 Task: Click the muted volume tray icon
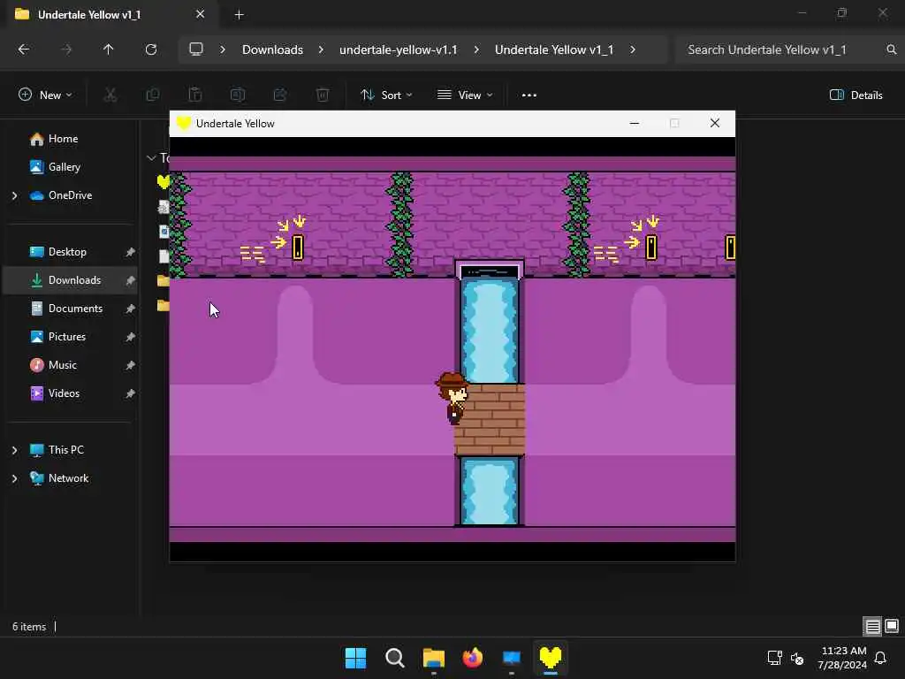point(797,658)
